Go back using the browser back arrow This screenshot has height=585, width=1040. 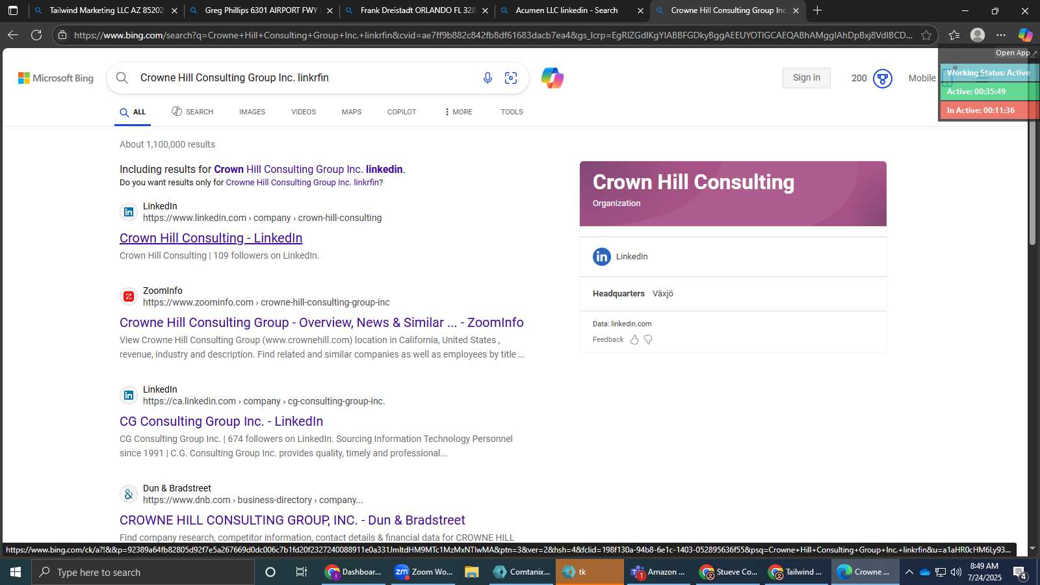coord(13,35)
